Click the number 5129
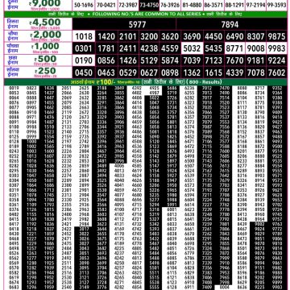Viewport: 290px width, 290px height. pyautogui.click(x=149, y=60)
